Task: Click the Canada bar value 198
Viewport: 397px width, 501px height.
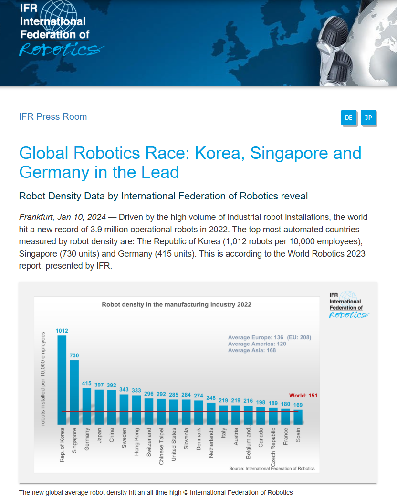Action: pos(261,402)
